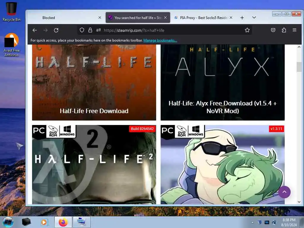Open Half-Life: Alyx Free Download title

pos(223,107)
